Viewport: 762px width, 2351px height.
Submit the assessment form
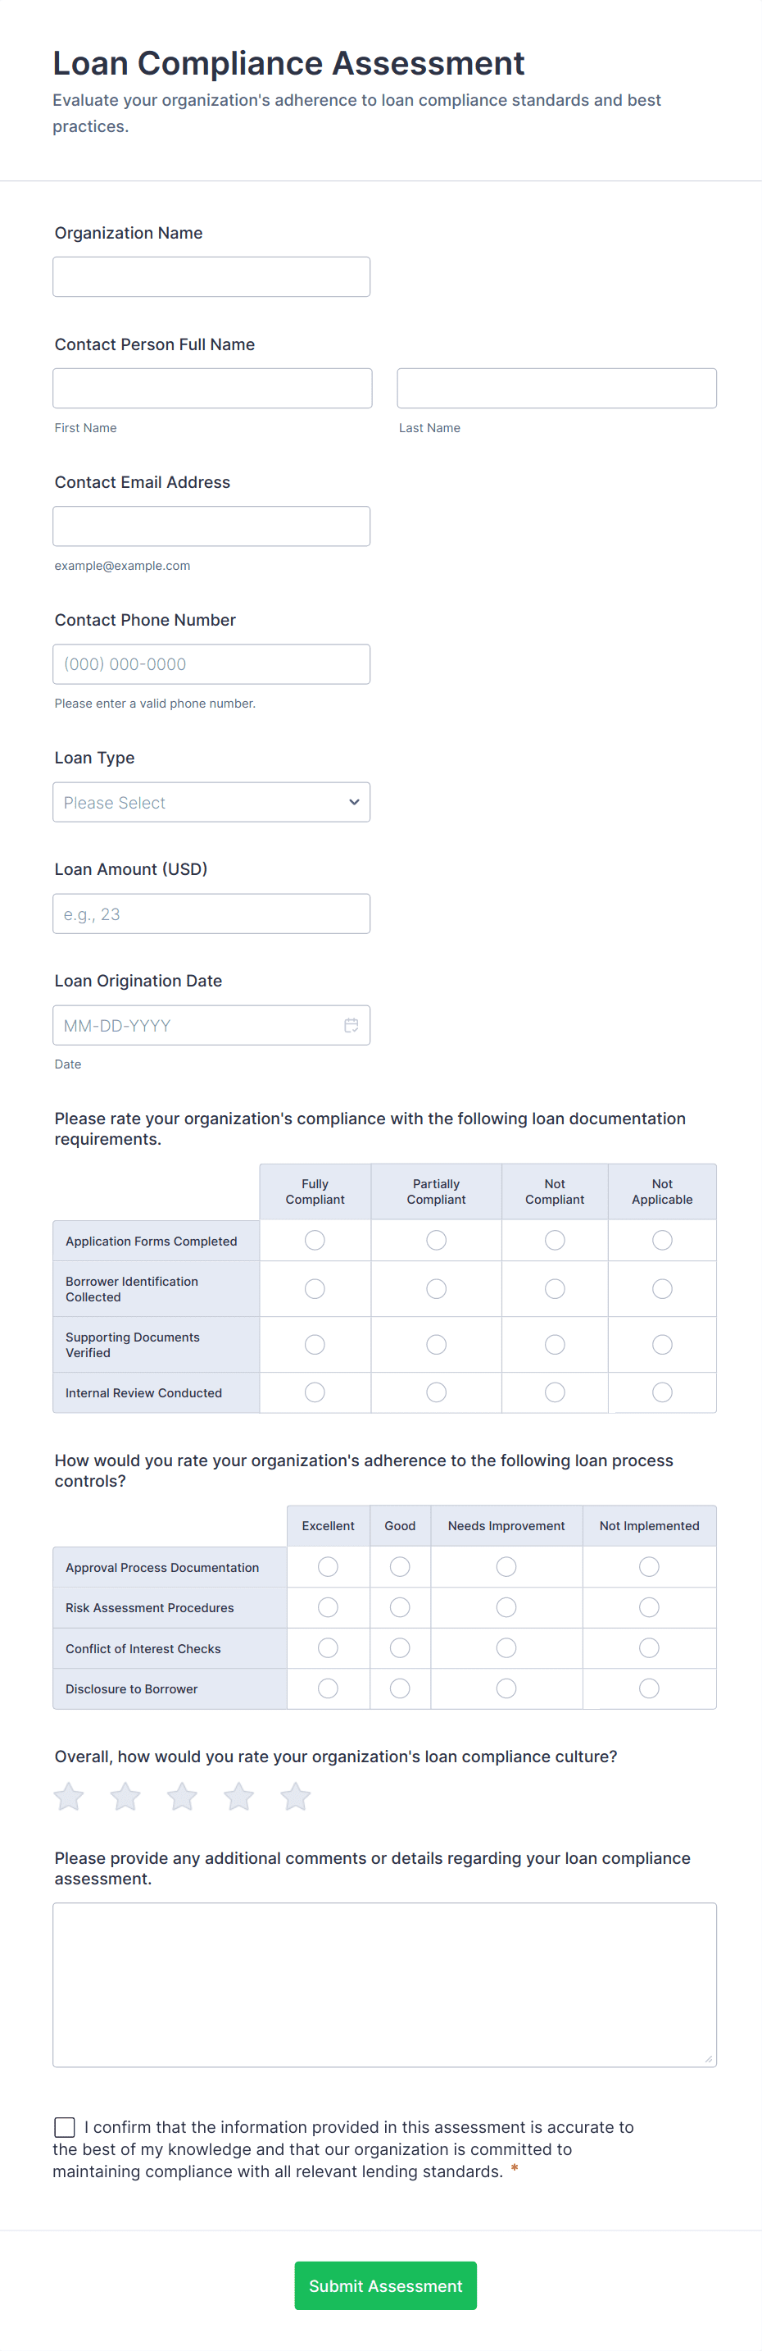point(384,2285)
